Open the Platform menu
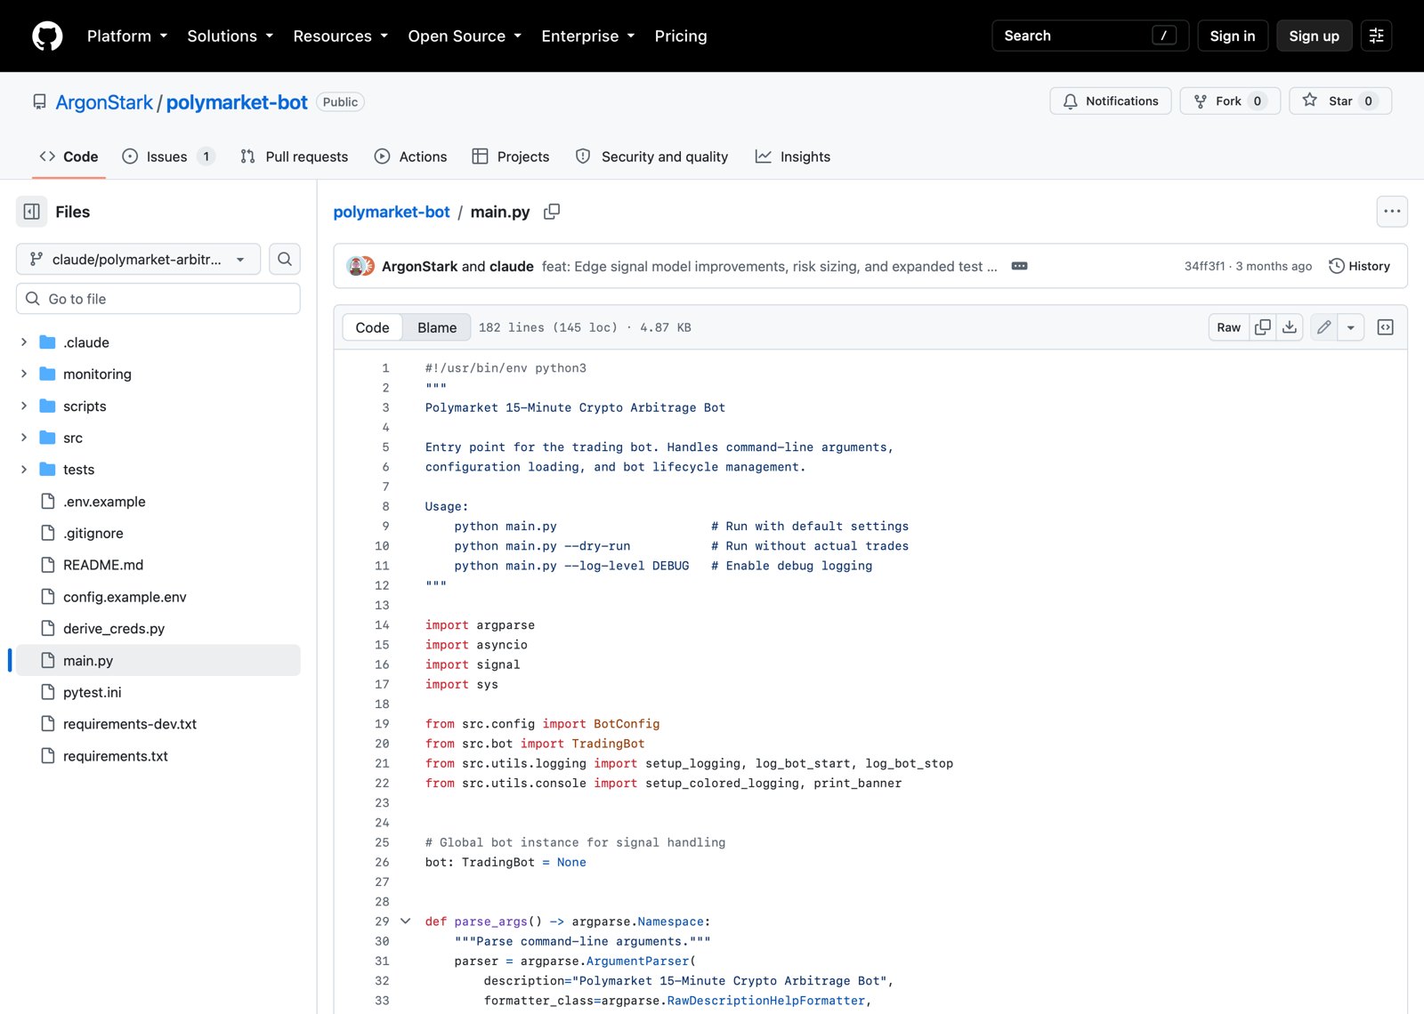This screenshot has width=1424, height=1014. click(127, 36)
